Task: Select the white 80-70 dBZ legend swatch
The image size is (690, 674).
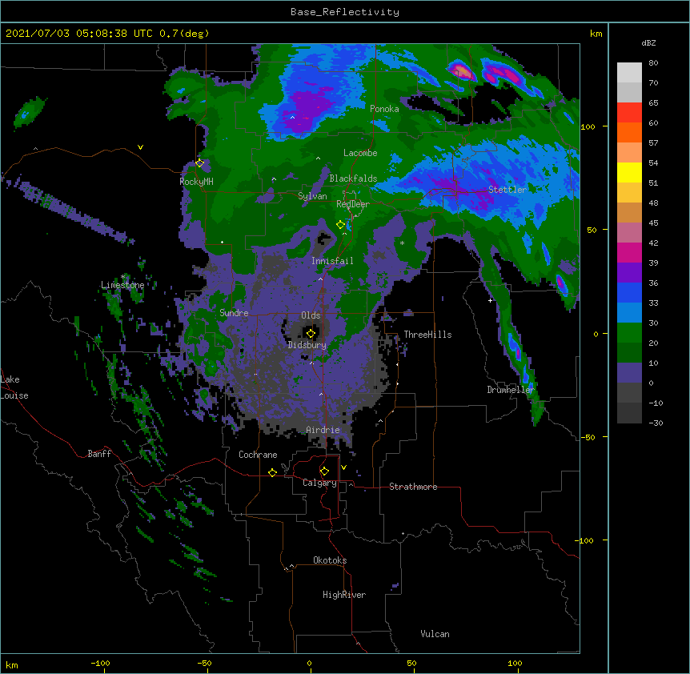Action: [629, 73]
